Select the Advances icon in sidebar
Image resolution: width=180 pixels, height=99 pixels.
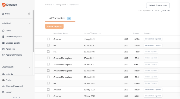click(3, 49)
